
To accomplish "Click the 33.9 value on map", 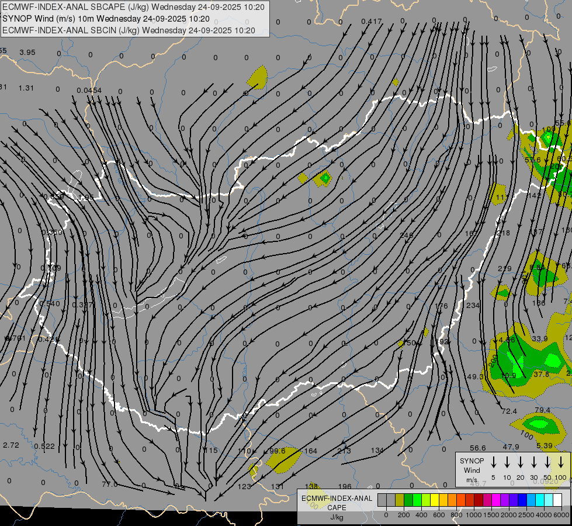I will click(x=539, y=339).
